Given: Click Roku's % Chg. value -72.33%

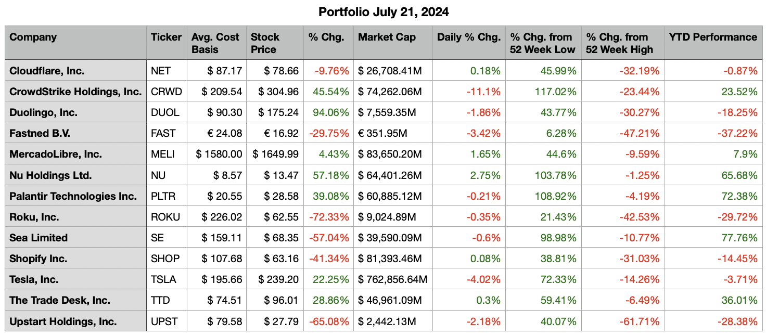Looking at the screenshot, I should click(329, 217).
